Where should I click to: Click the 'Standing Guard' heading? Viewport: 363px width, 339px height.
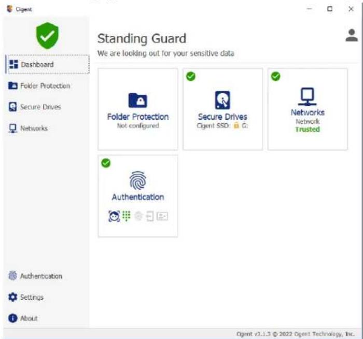coord(142,38)
